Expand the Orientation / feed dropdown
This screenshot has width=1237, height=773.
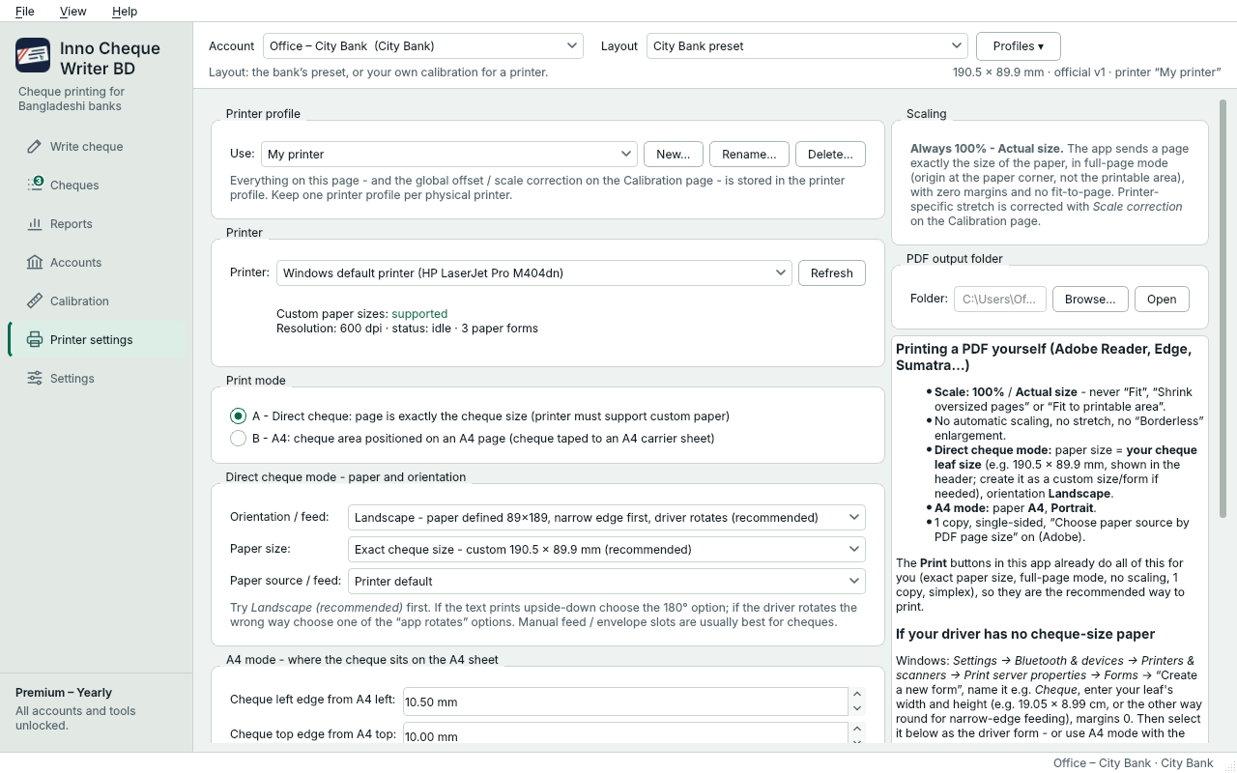click(607, 518)
